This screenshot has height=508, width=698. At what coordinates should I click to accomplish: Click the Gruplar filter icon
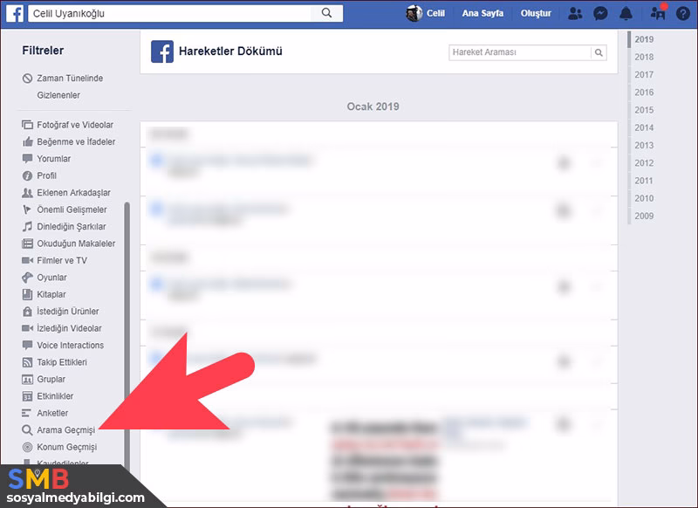pyautogui.click(x=26, y=379)
